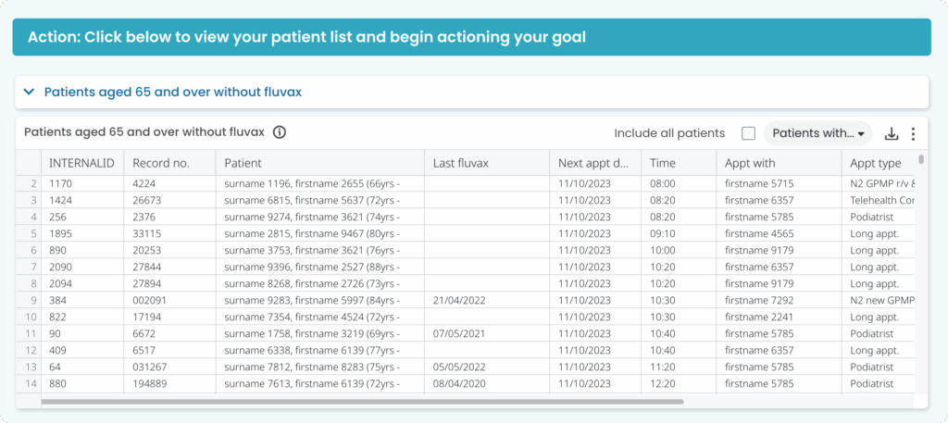Click the info icon beside table title

(279, 132)
